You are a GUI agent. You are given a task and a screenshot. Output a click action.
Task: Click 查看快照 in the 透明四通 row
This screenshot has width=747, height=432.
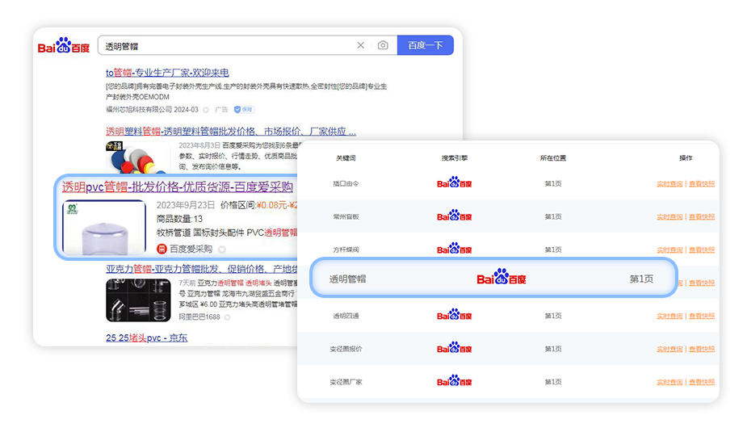click(x=702, y=317)
